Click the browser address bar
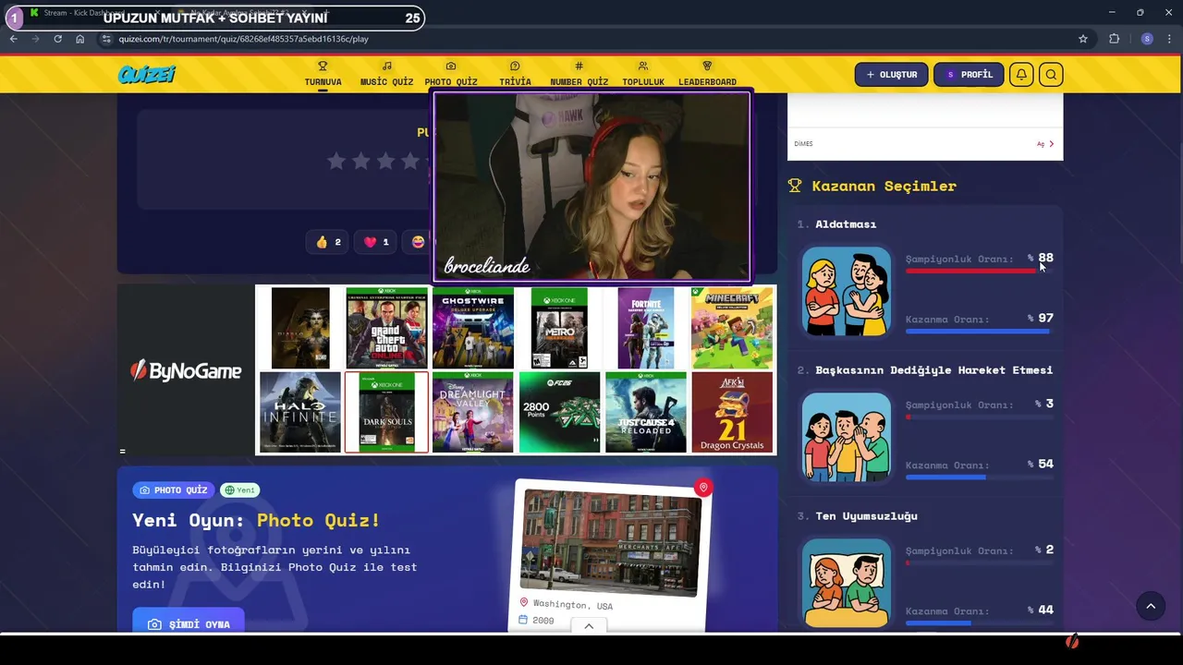This screenshot has height=665, width=1183. point(591,39)
